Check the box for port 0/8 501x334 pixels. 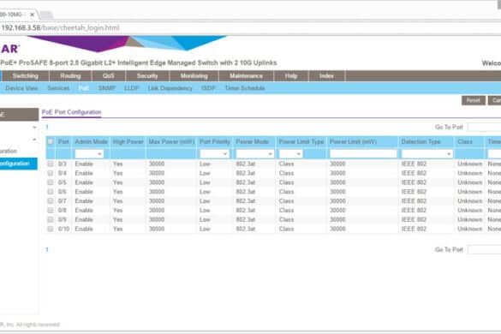[51, 211]
